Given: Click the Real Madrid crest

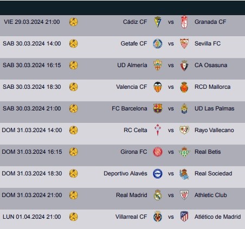Looking at the screenshot, I should 158,195.
